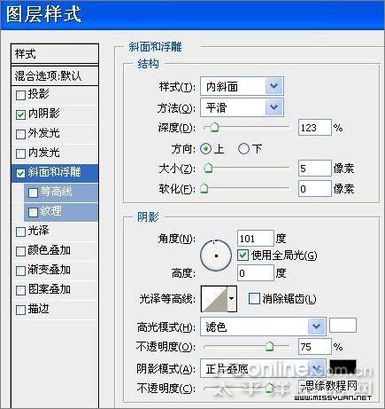Image resolution: width=385 pixels, height=409 pixels.
Task: Enable the 消除锯齿 anti-alias checkbox
Action: [x=254, y=299]
